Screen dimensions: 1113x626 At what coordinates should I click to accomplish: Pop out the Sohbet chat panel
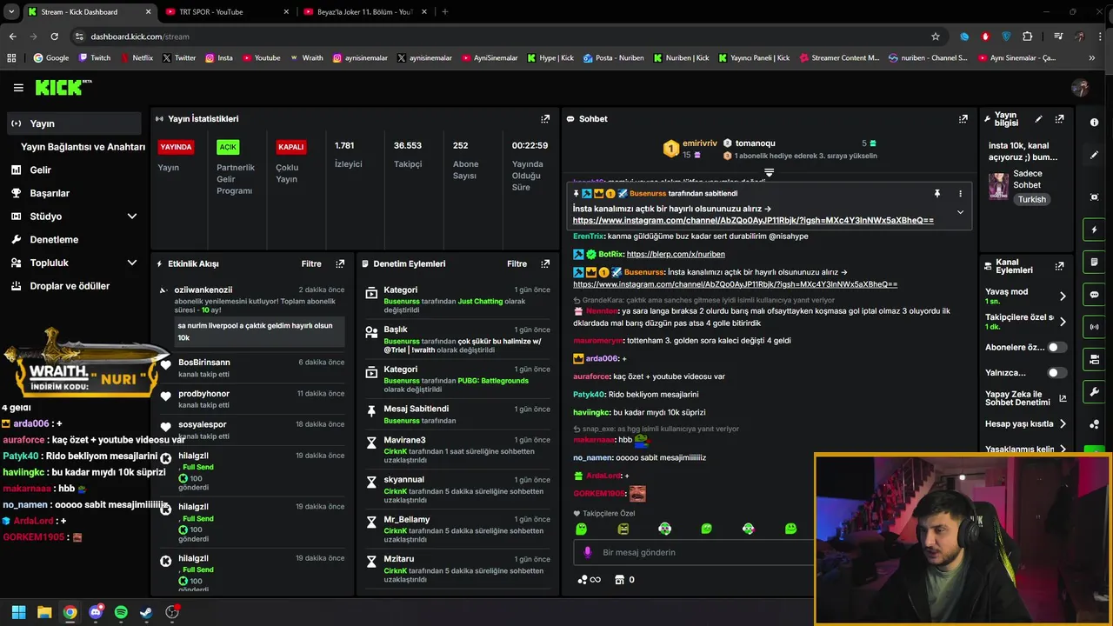[963, 119]
